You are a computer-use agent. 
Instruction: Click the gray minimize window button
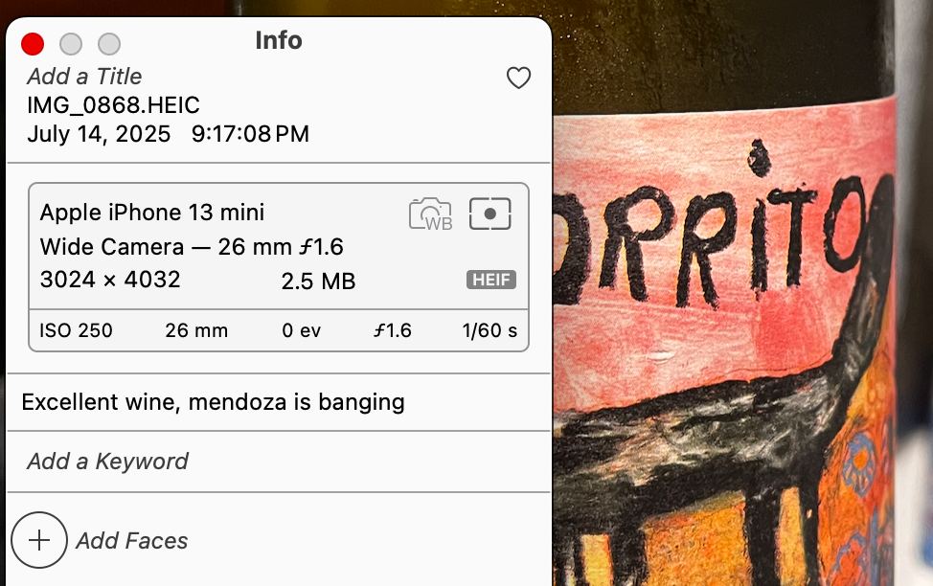71,44
